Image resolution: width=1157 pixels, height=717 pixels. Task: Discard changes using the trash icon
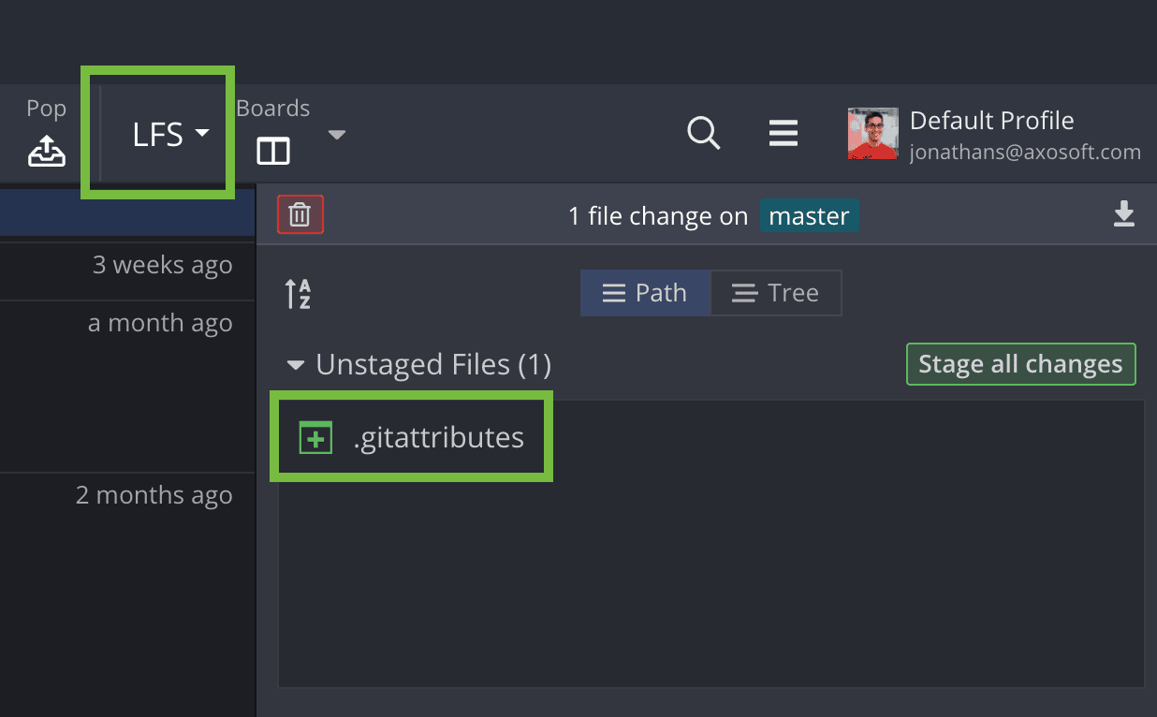click(x=300, y=214)
